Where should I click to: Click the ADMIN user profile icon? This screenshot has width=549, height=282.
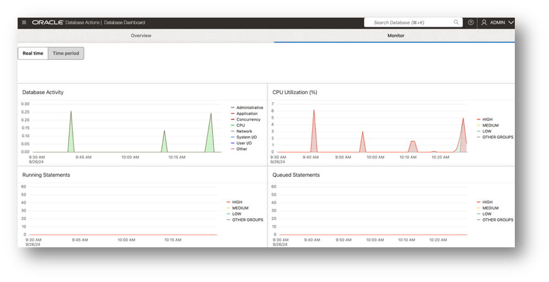coord(484,23)
